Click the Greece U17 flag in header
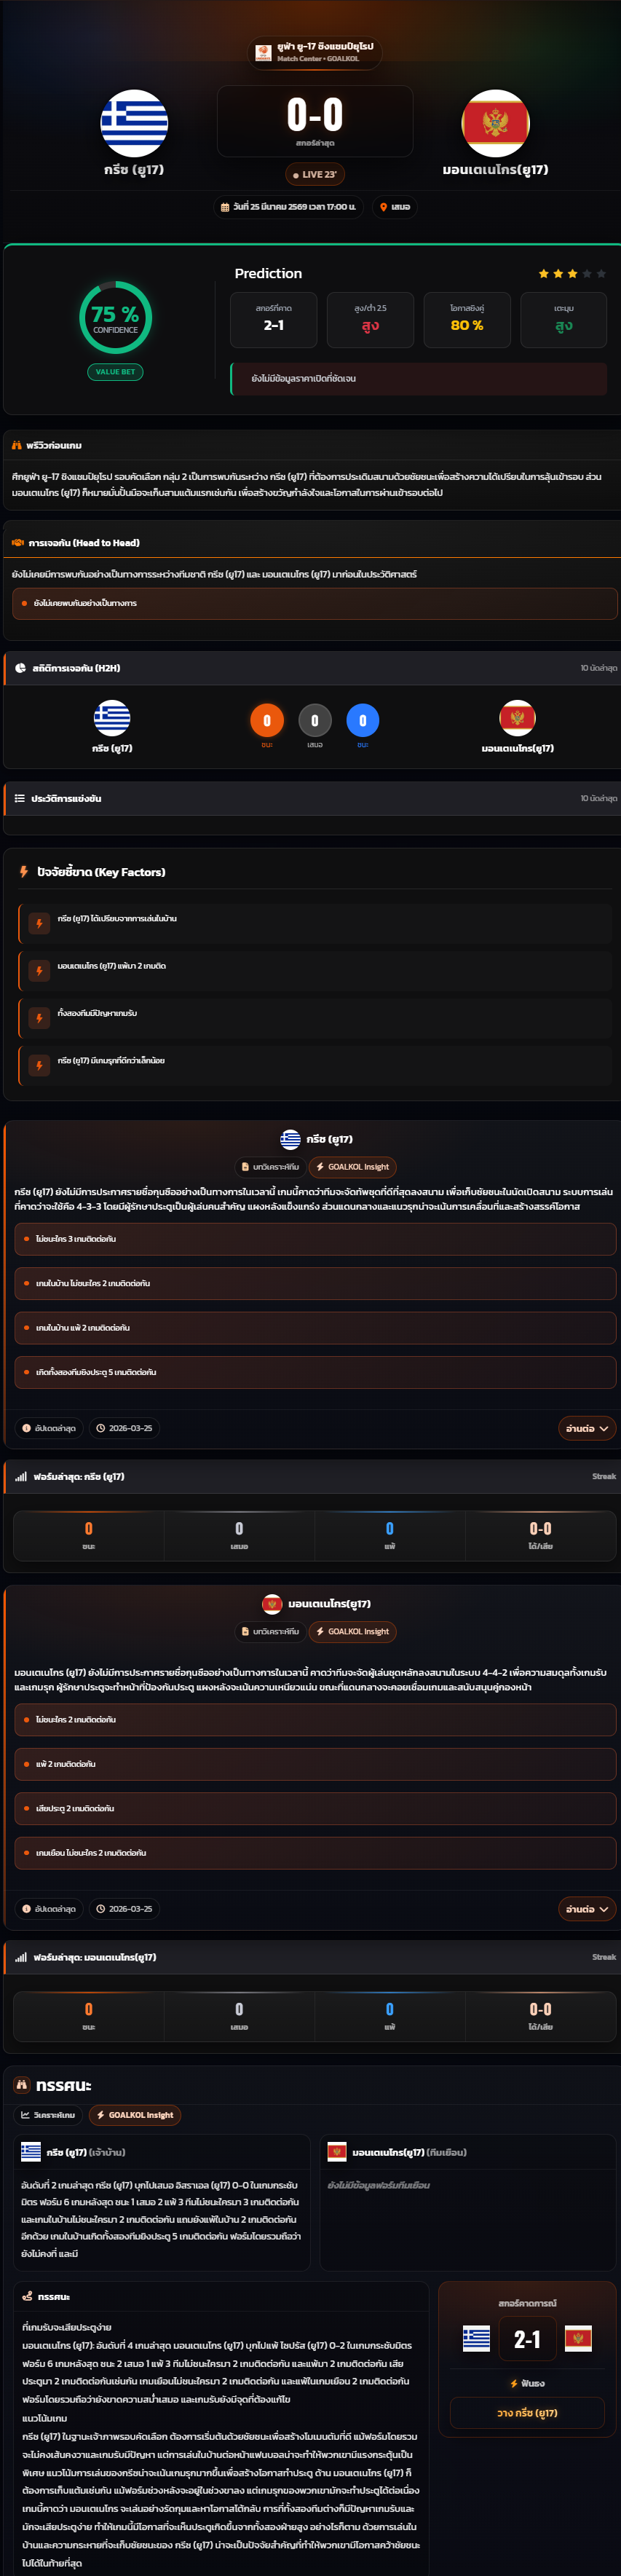This screenshot has height=2576, width=621. (x=134, y=123)
